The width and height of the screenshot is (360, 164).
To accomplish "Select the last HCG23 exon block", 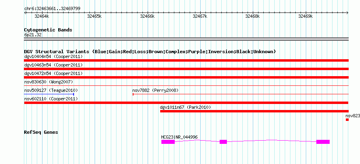I will point(323,142).
